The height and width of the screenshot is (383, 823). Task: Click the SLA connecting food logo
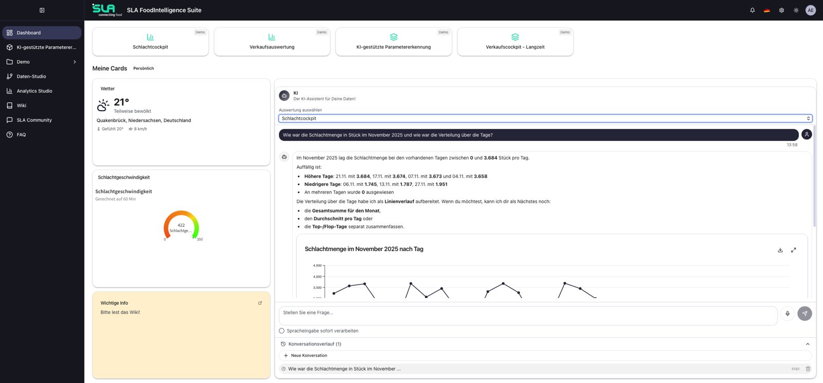(x=107, y=10)
